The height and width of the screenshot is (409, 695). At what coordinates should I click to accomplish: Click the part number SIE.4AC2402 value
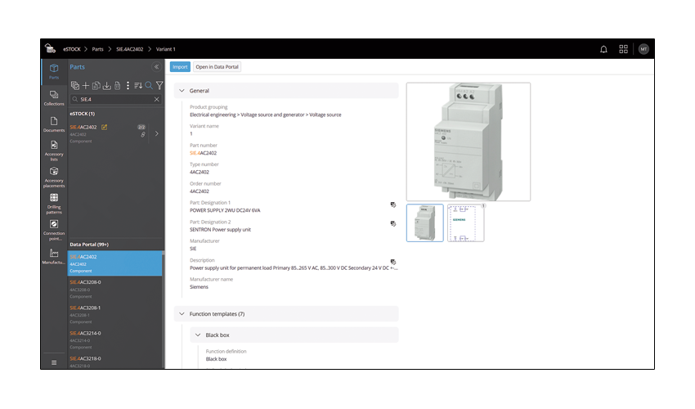(x=203, y=153)
